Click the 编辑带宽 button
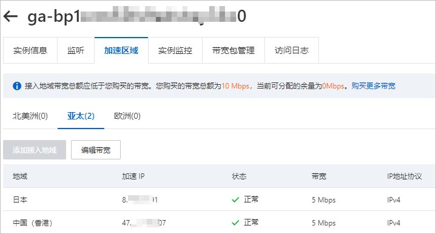This screenshot has width=436, height=234. click(96, 150)
